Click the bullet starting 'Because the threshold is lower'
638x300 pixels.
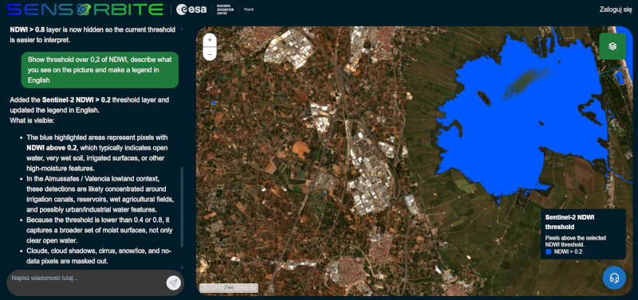[x=100, y=230]
